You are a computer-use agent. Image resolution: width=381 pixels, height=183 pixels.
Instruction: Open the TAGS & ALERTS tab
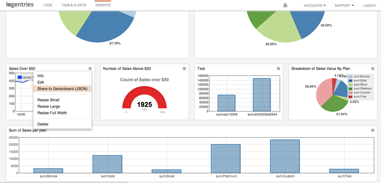[74, 5]
